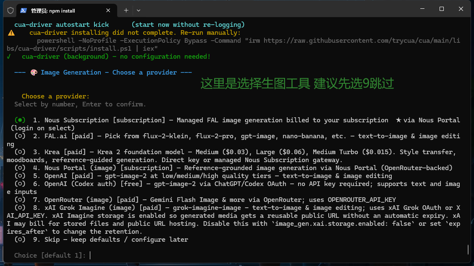
Task: Select the FAL.ai radio option
Action: 20,136
